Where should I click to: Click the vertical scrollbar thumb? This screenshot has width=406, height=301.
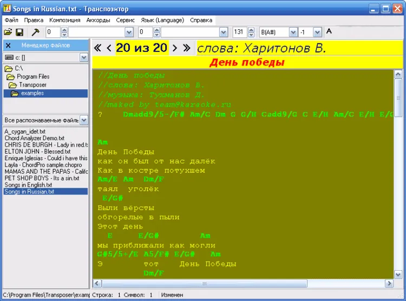click(x=398, y=98)
